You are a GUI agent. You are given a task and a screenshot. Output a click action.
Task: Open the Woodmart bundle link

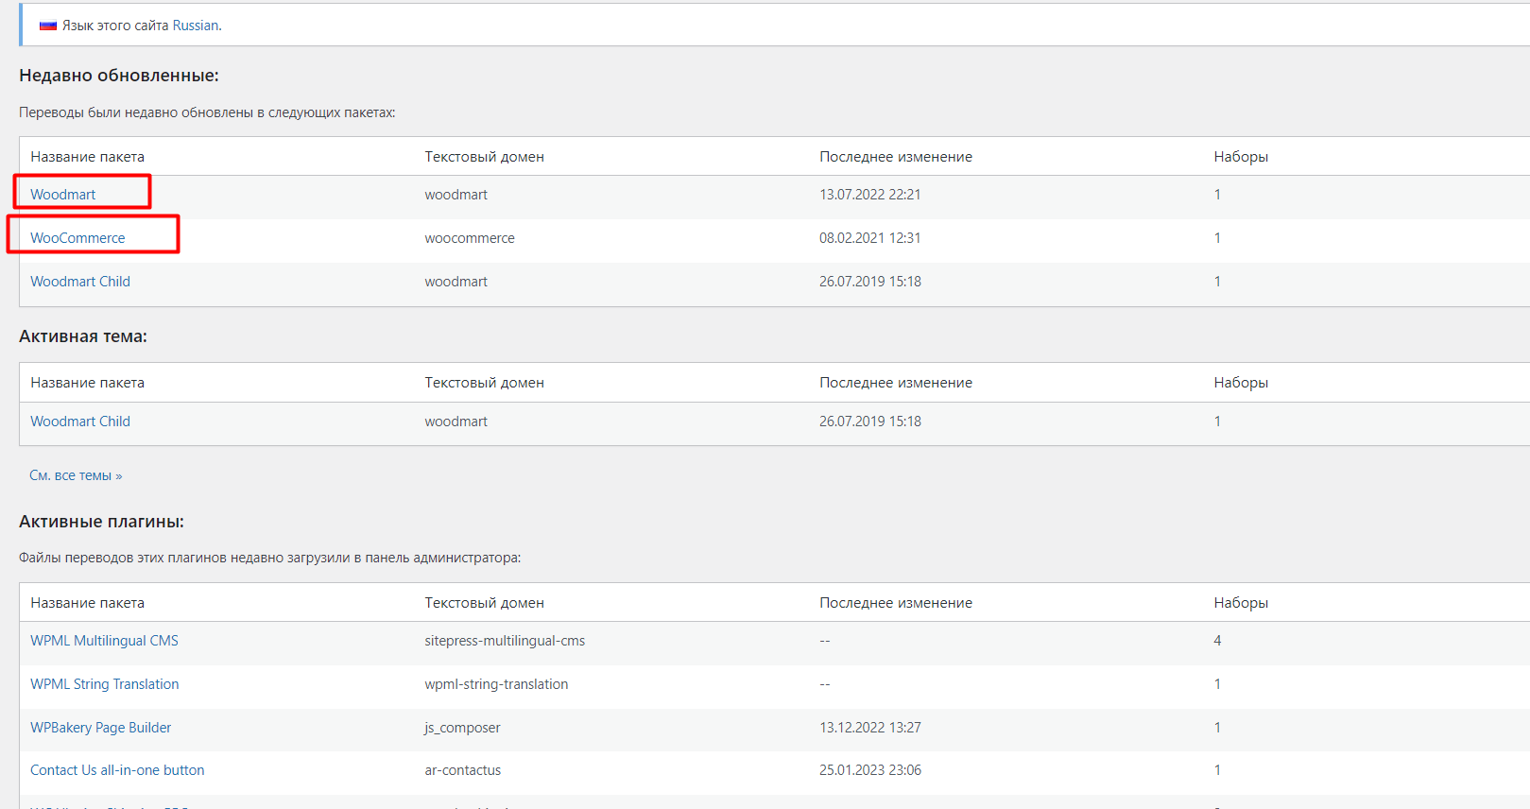coord(62,195)
